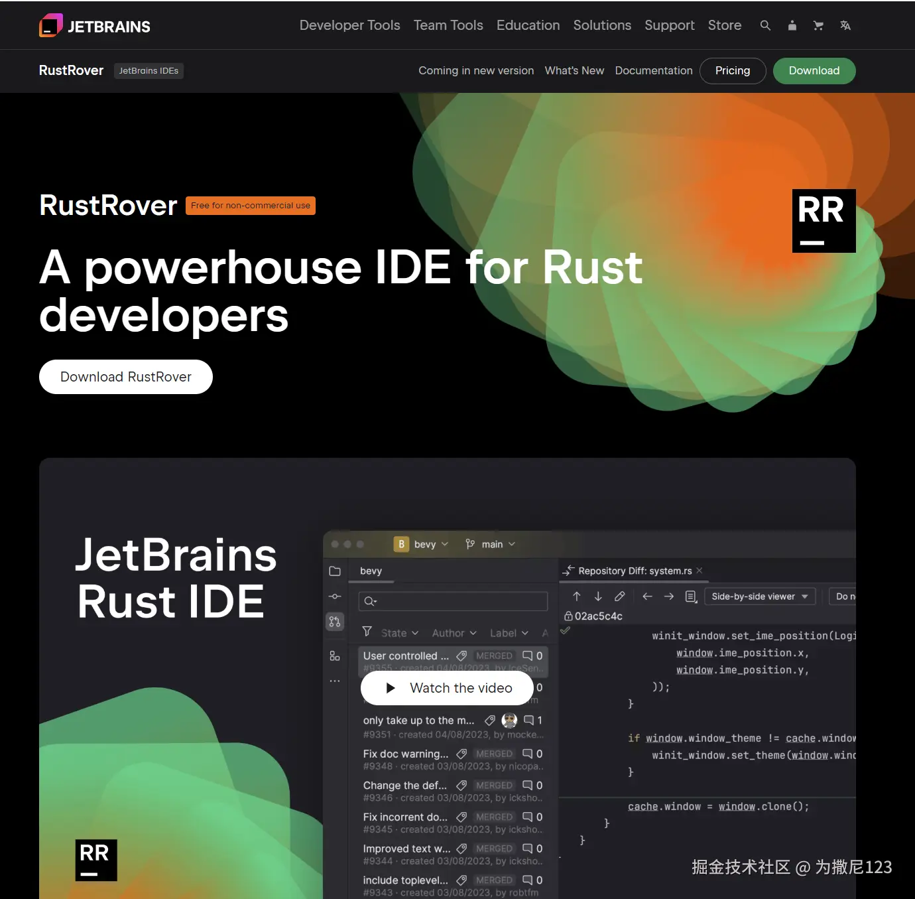The image size is (915, 899).
Task: Open the user account icon
Action: [x=792, y=25]
